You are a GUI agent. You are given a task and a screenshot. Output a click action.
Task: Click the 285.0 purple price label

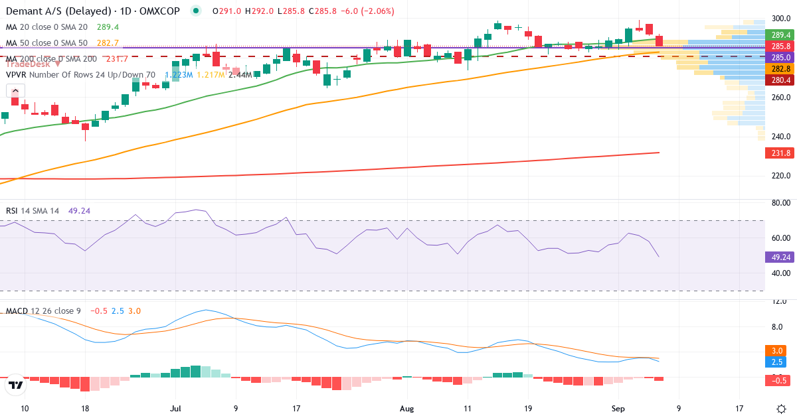pos(780,58)
